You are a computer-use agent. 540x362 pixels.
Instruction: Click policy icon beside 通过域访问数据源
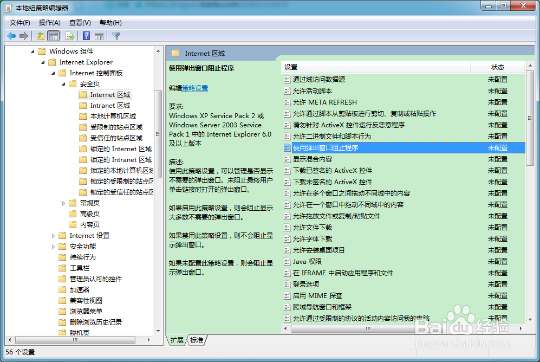tap(287, 80)
